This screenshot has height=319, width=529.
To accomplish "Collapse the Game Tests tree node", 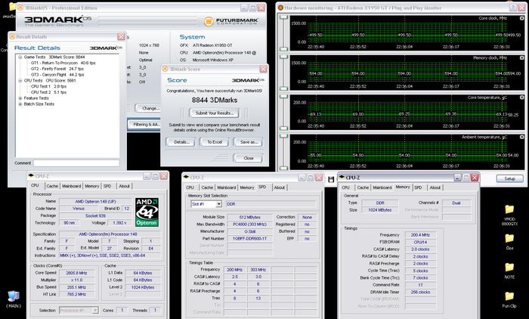I will point(20,57).
